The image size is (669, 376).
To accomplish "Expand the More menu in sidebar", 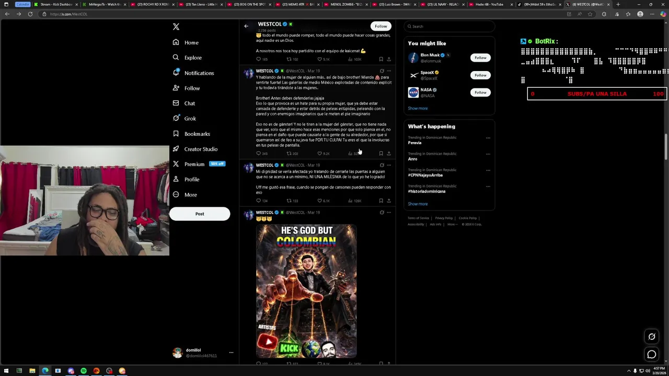I will click(185, 195).
